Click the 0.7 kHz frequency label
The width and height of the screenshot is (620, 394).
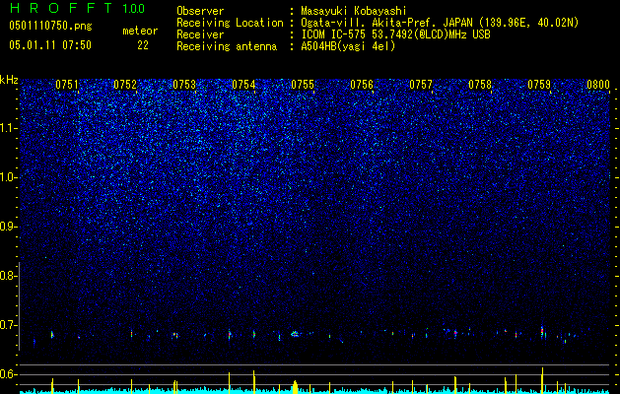click(8, 325)
